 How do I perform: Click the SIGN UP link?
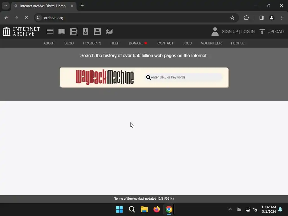coord(230,31)
